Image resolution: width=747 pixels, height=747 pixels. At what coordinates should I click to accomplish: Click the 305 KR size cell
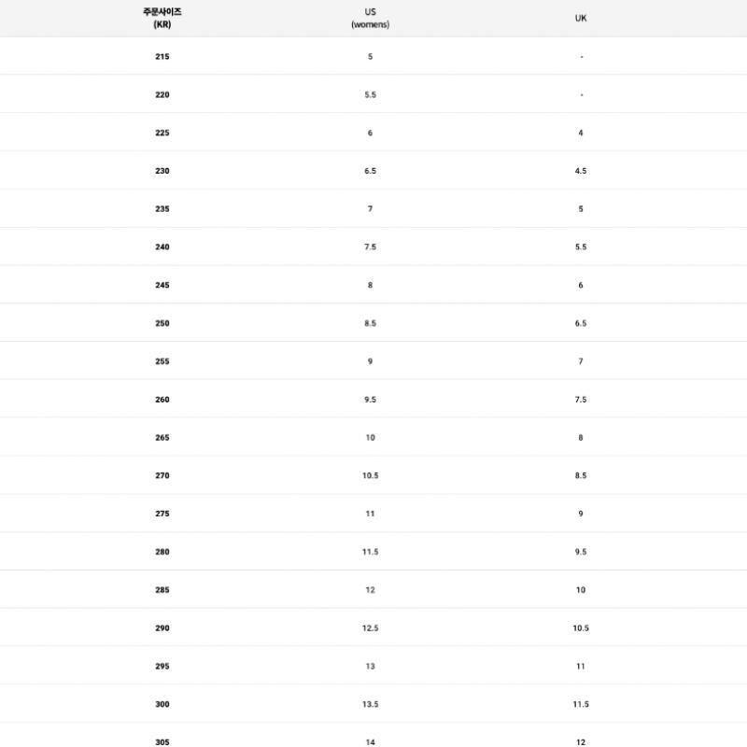point(162,742)
